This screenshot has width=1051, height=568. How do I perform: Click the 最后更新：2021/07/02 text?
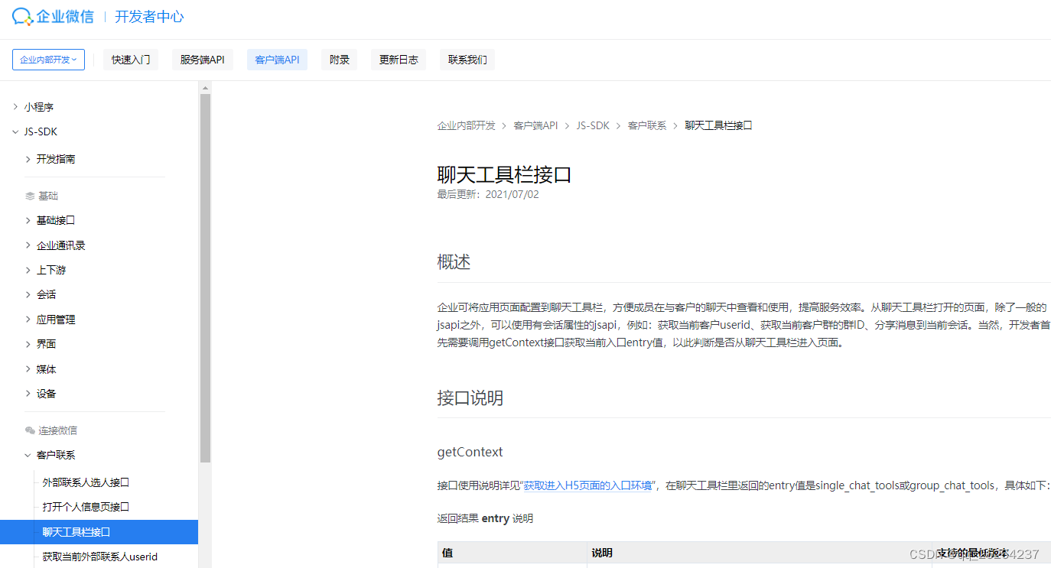tap(488, 194)
